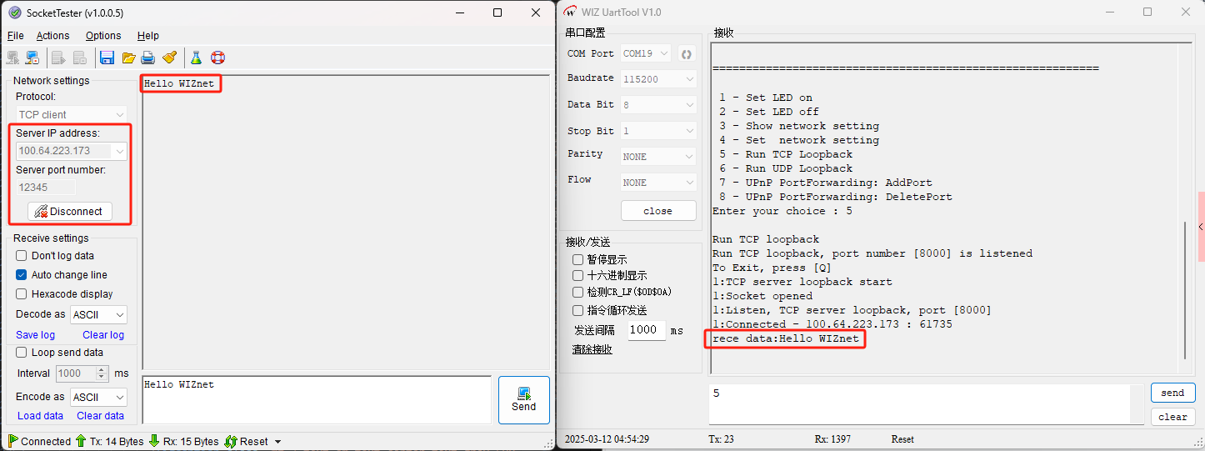This screenshot has width=1205, height=451.
Task: Click the green flask test icon
Action: [x=196, y=58]
